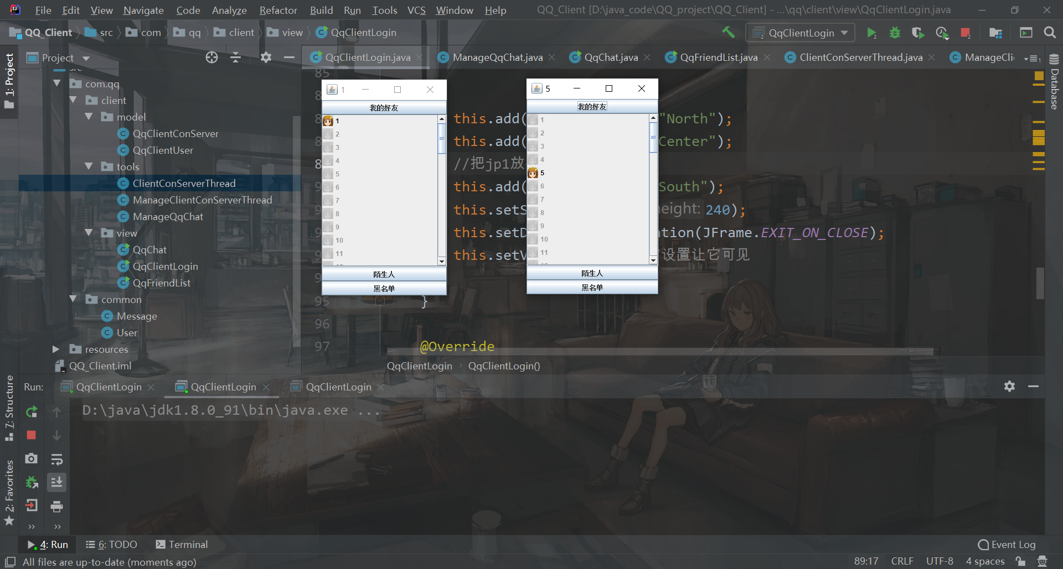The height and width of the screenshot is (569, 1063).
Task: Click CRLF line separator in status bar
Action: (x=902, y=561)
